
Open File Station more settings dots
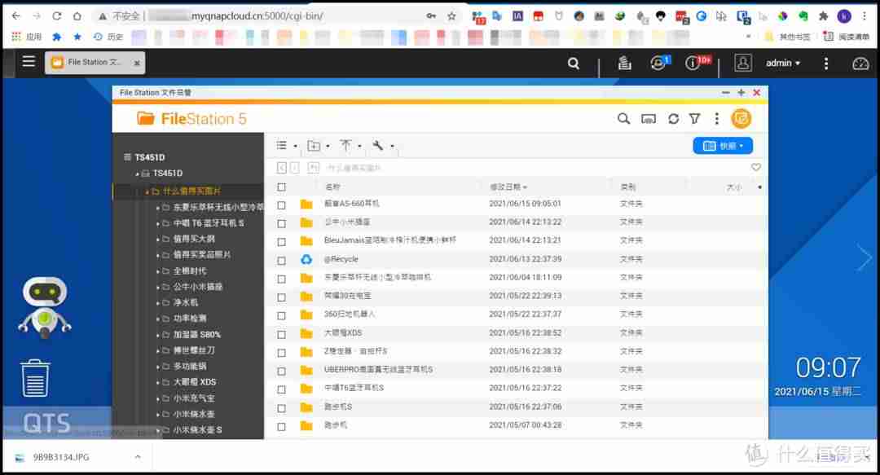(x=717, y=119)
